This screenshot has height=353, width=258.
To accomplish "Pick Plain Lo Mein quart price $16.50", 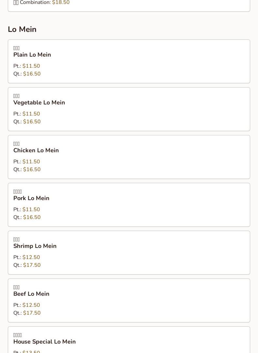I will pos(32,74).
